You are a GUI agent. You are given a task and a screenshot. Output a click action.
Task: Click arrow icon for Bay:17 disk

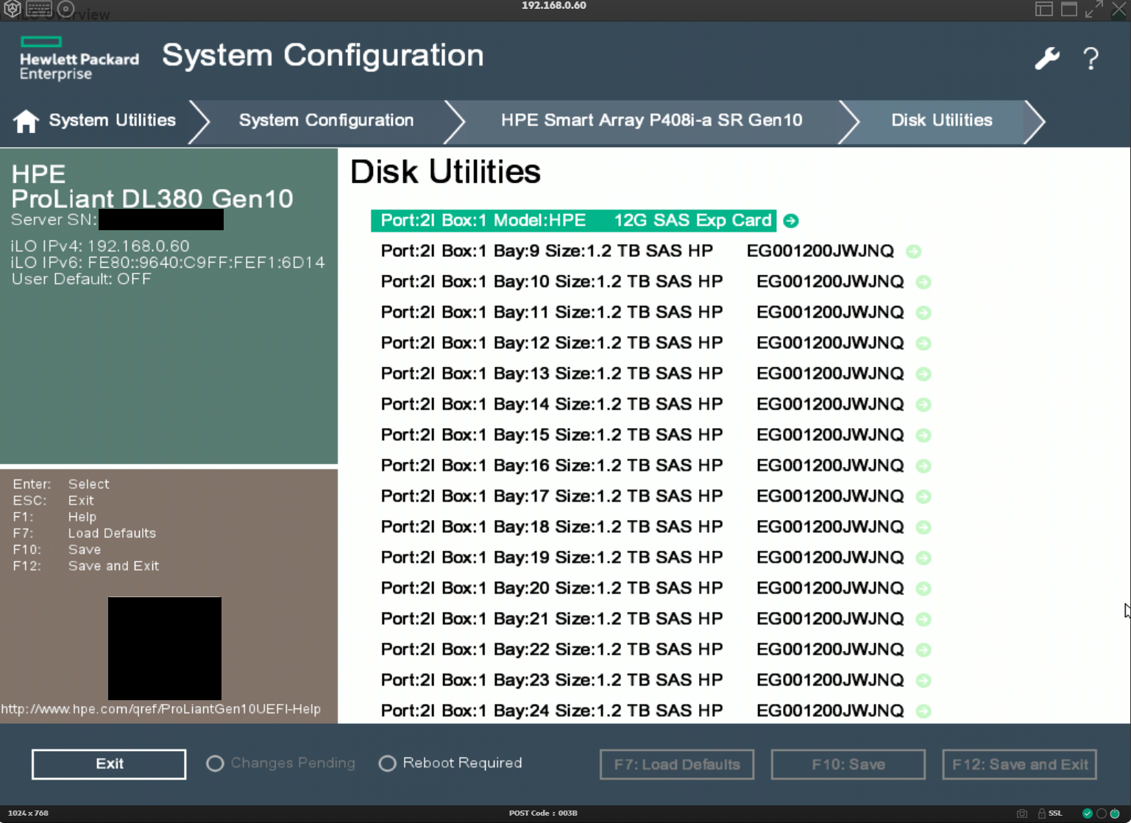[923, 496]
